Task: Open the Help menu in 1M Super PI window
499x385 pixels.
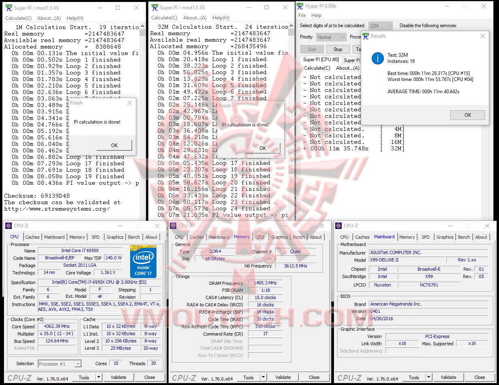Action: 75,18
